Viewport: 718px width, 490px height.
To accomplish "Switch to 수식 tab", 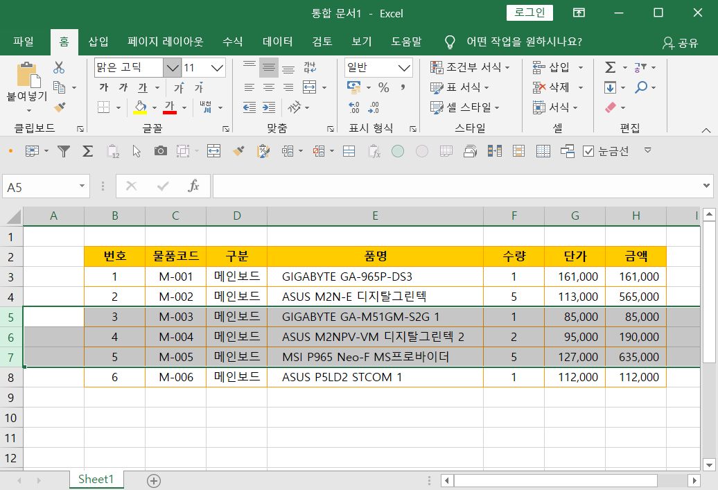I will point(233,42).
